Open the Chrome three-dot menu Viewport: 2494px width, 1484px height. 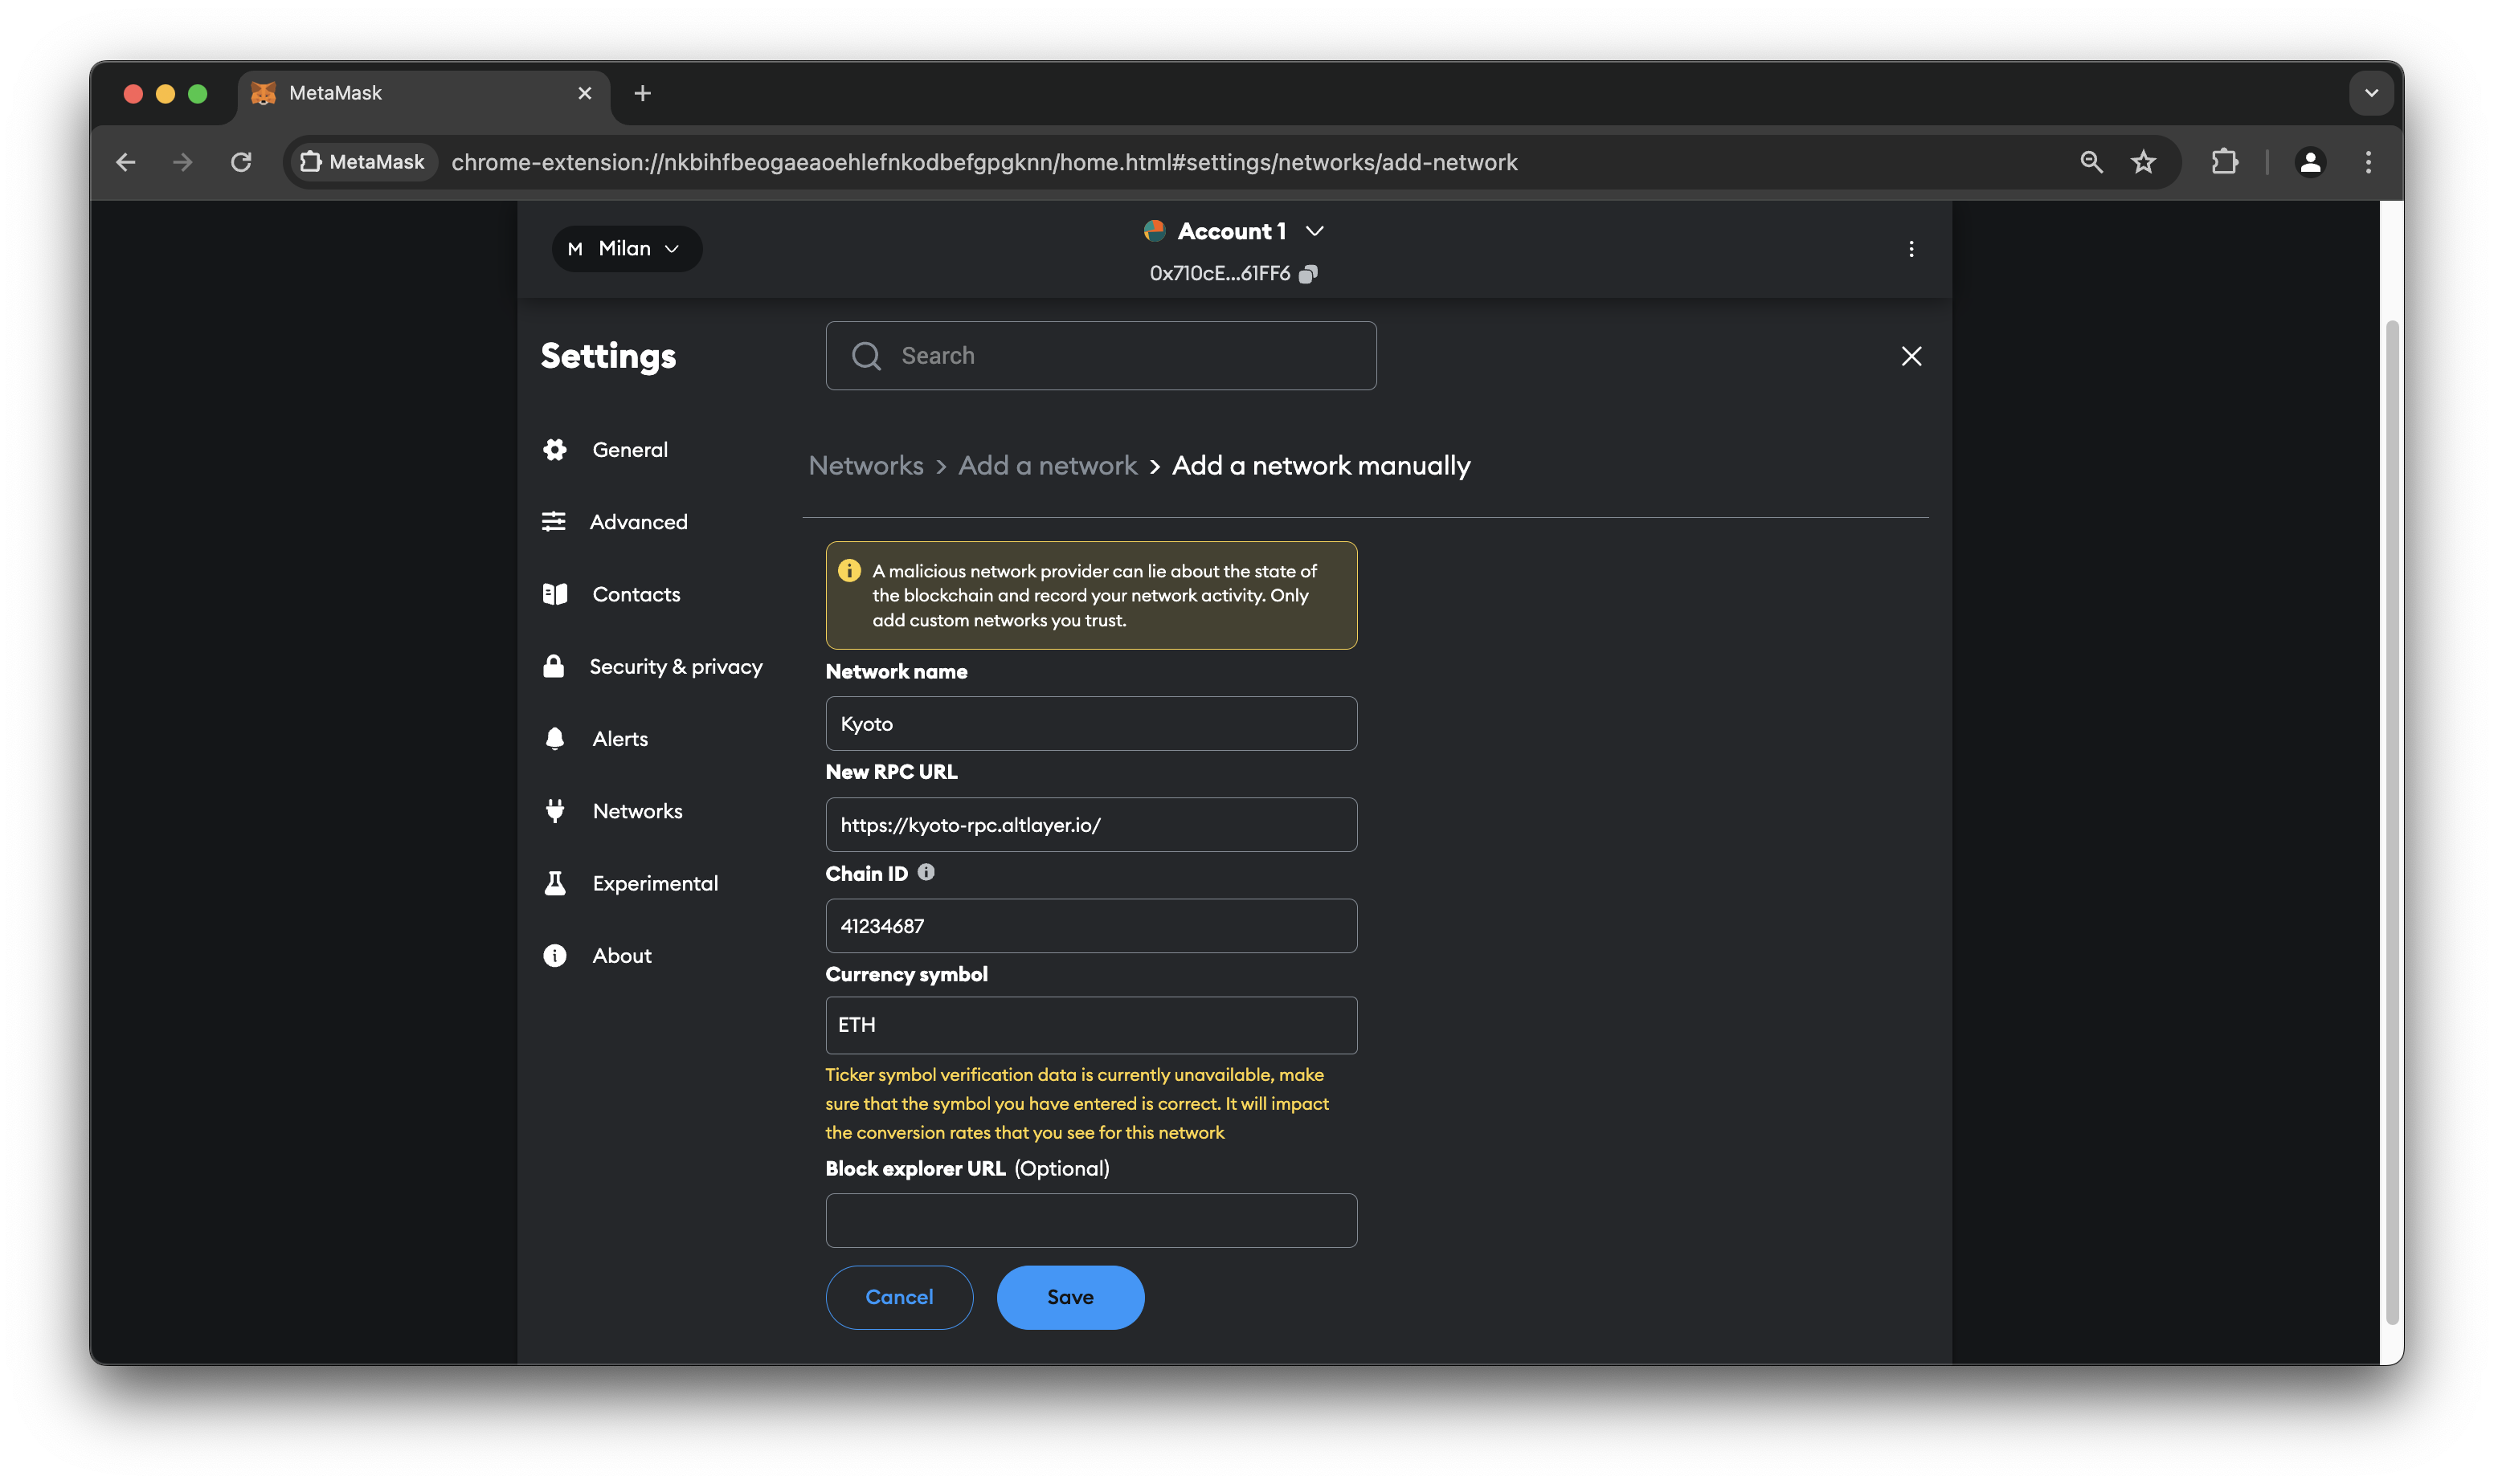[2368, 162]
